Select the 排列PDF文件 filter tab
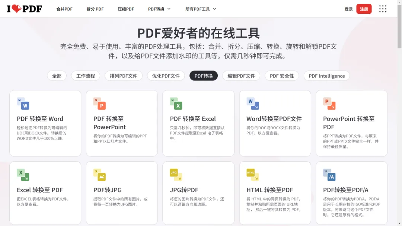The width and height of the screenshot is (402, 226). coord(124,76)
